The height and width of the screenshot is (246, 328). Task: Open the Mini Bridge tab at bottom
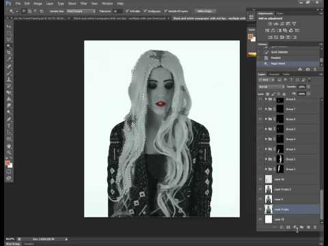tap(13, 244)
